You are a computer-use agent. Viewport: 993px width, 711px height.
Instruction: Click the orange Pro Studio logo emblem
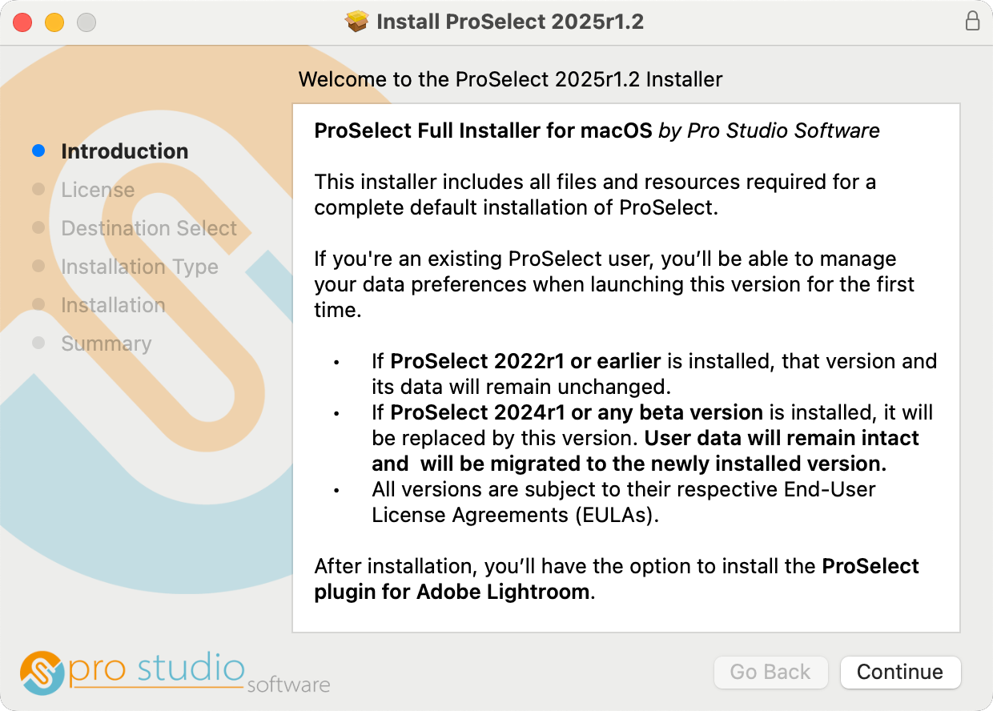pos(42,673)
